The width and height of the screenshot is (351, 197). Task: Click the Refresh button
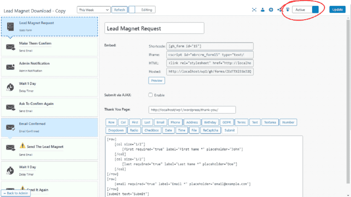click(x=120, y=10)
